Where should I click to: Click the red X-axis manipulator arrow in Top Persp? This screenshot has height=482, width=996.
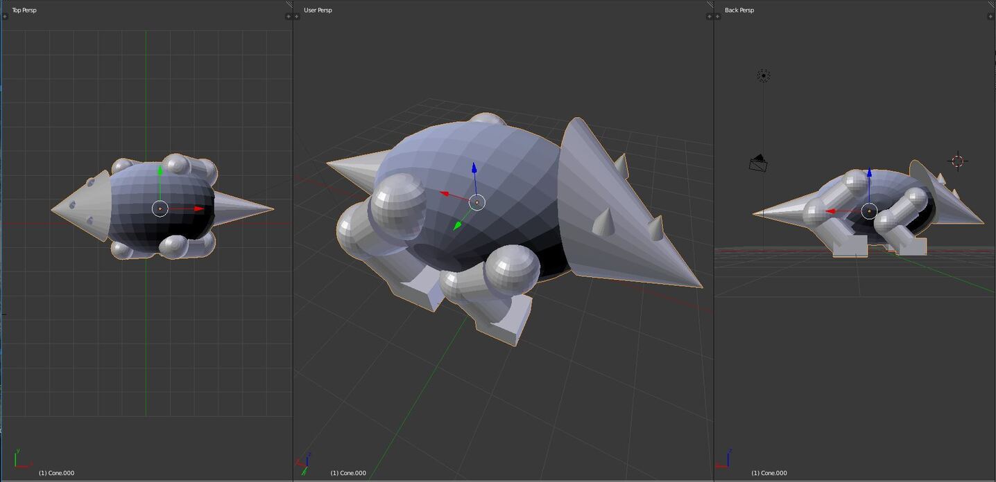coord(199,208)
